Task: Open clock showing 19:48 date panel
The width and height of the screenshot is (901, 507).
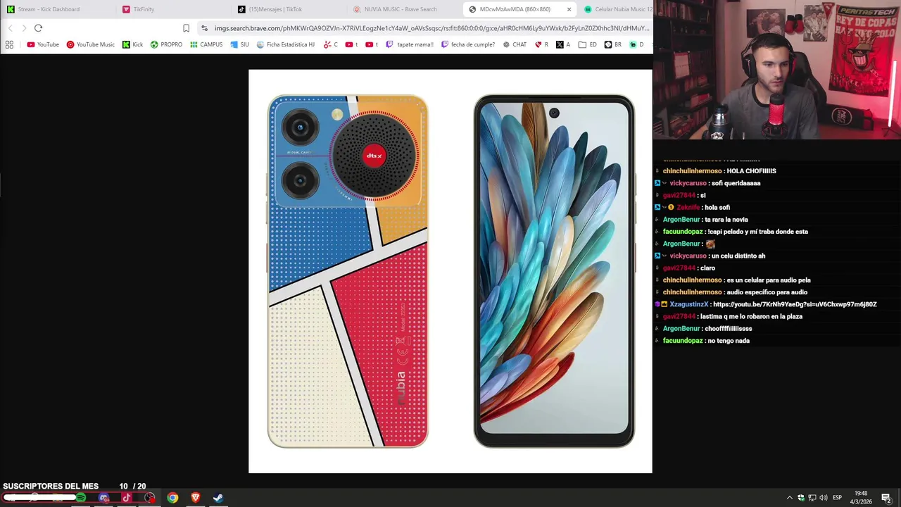Action: pyautogui.click(x=862, y=498)
